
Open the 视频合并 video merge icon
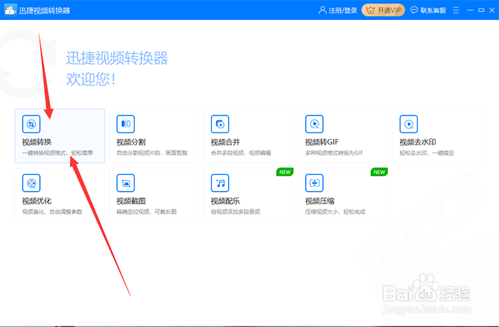coord(220,124)
